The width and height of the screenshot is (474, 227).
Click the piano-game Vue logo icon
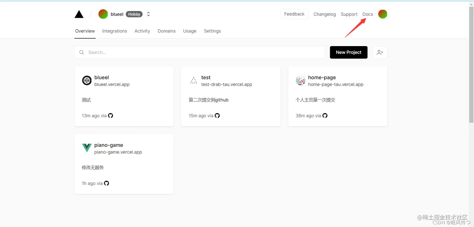pyautogui.click(x=87, y=148)
